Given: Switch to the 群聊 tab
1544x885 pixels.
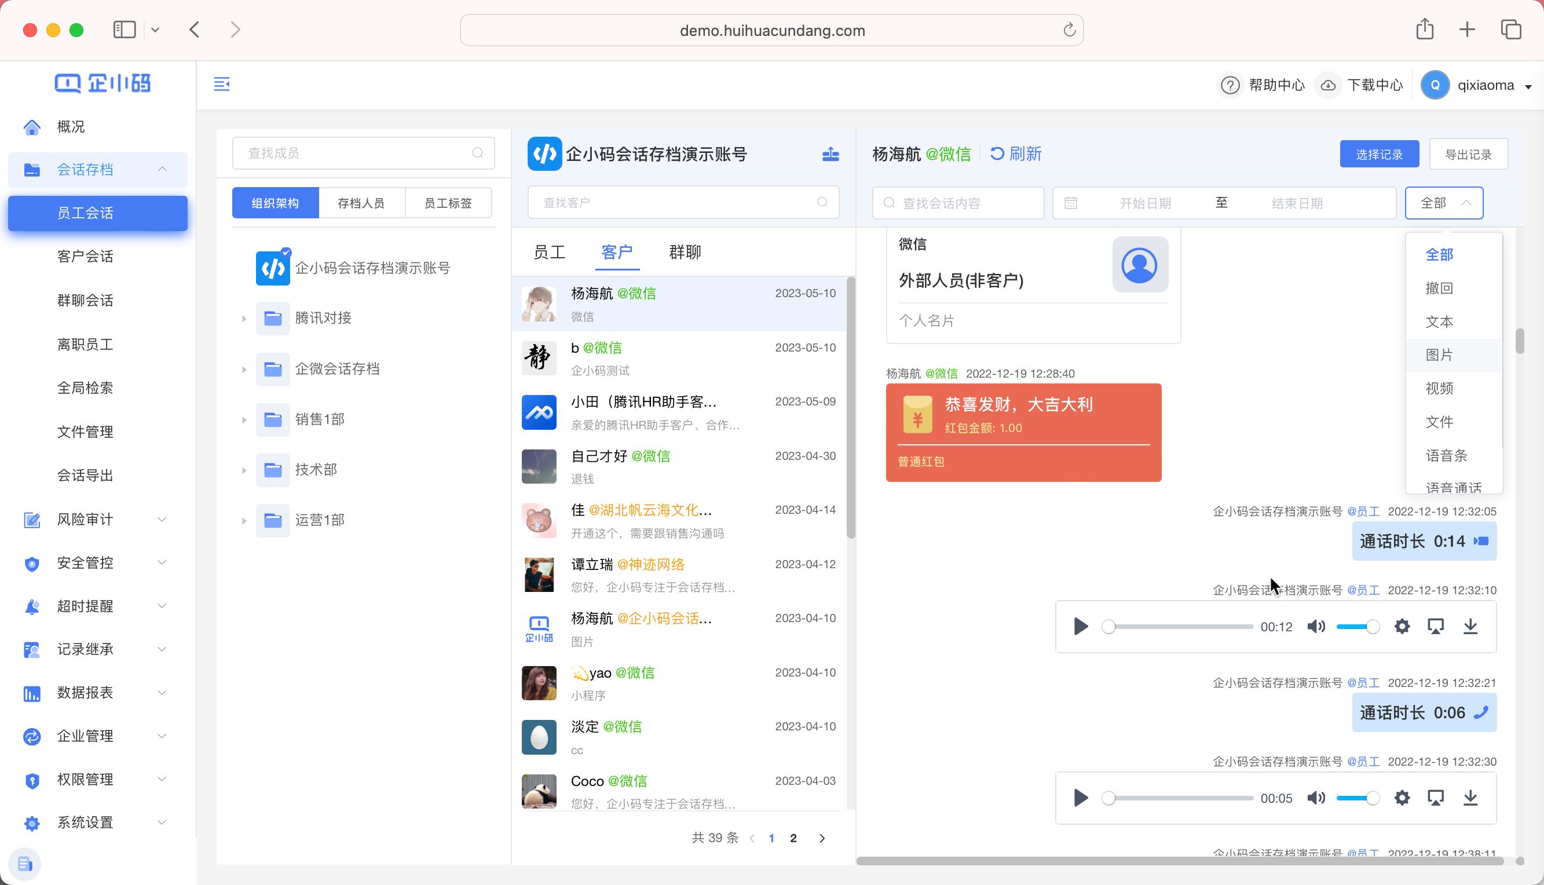Looking at the screenshot, I should click(685, 253).
